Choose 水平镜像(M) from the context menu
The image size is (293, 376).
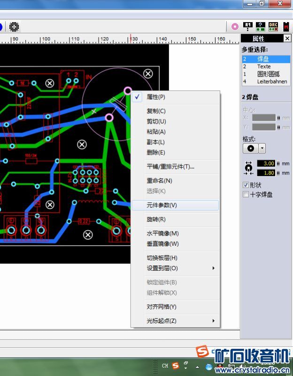tap(175, 233)
